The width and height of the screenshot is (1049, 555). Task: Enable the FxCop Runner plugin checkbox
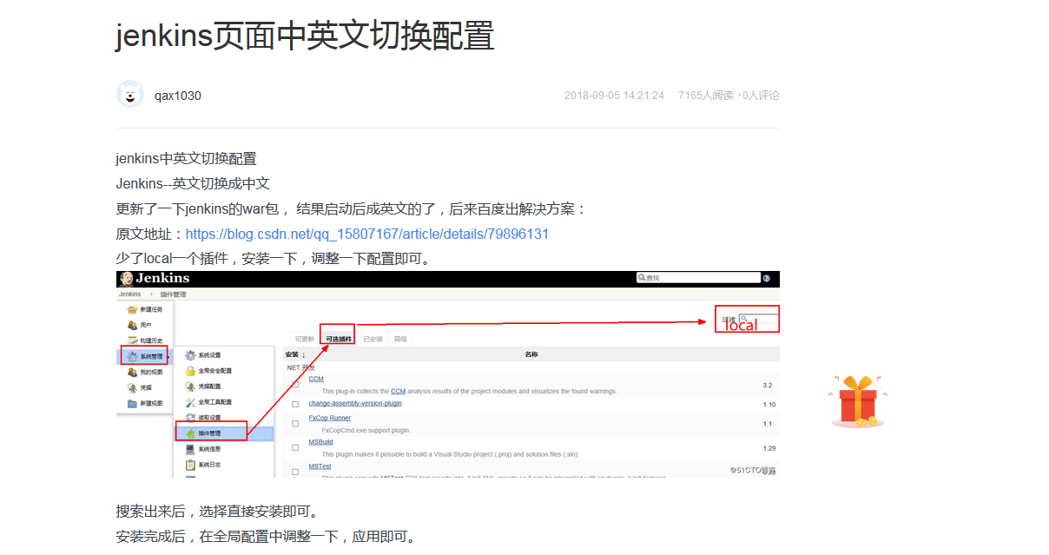(x=295, y=424)
